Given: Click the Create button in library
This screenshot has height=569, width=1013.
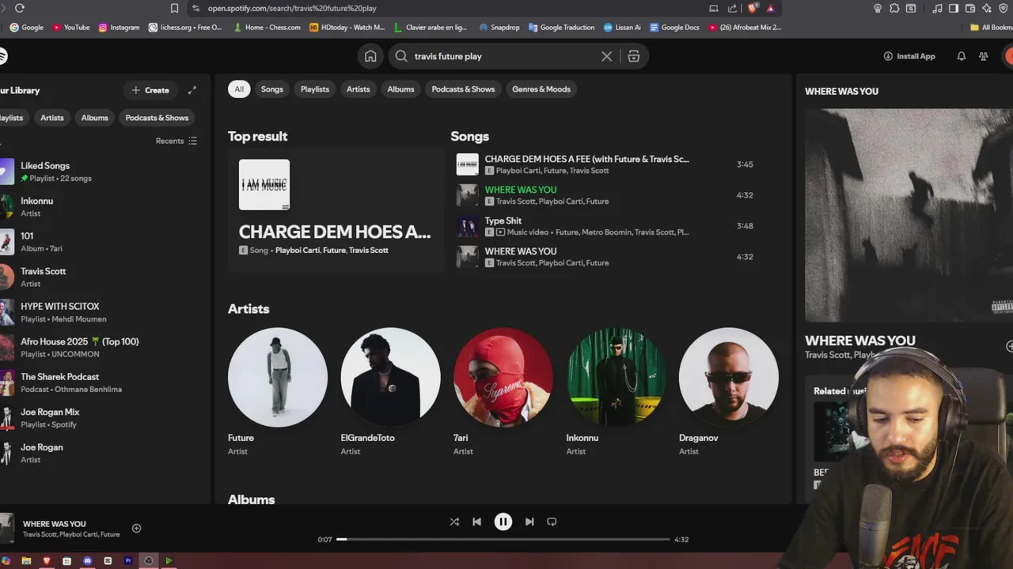Looking at the screenshot, I should (150, 90).
